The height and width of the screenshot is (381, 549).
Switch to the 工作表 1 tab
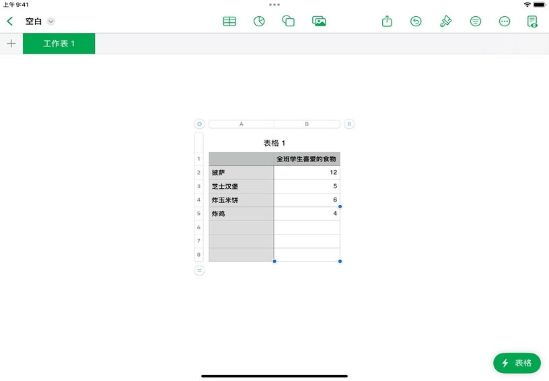click(59, 44)
